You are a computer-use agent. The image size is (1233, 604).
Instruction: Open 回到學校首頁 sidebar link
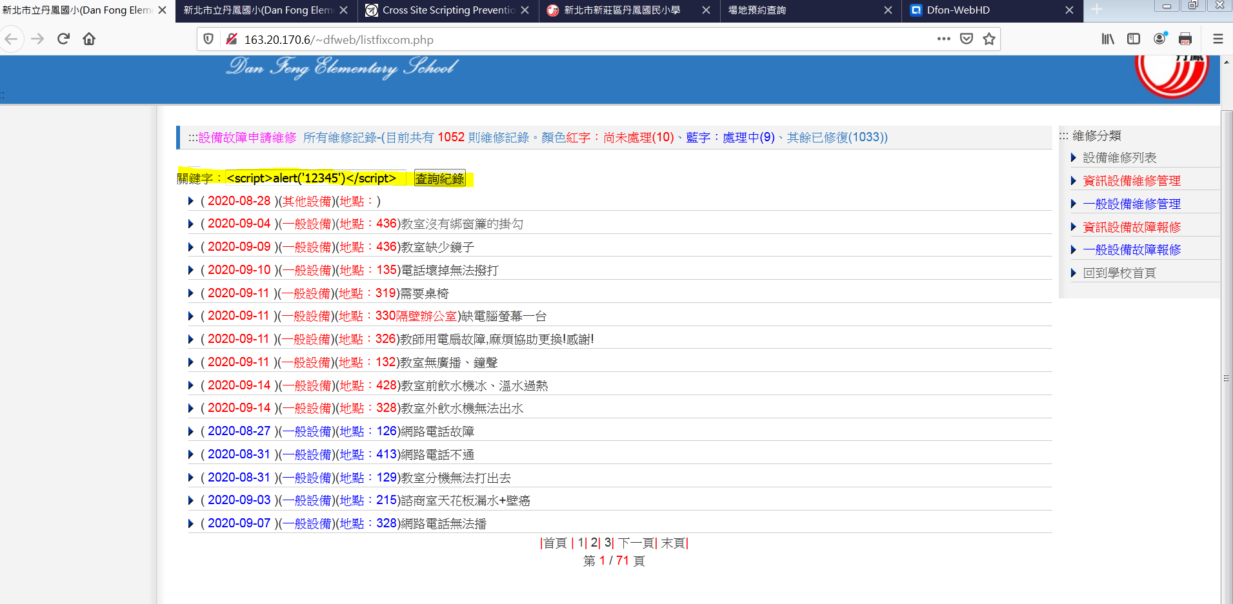click(1119, 273)
